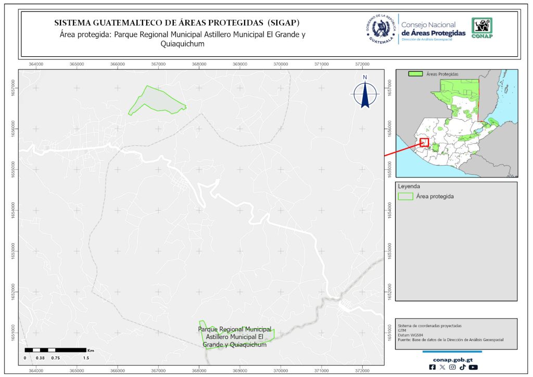The image size is (533, 377).
Task: Open the conap.gob.gt link
Action: 452,359
